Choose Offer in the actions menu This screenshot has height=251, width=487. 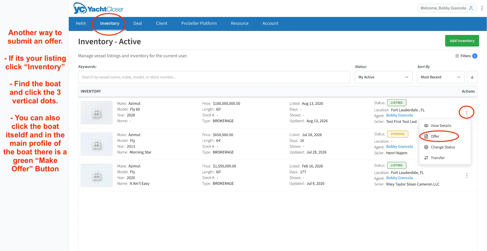pos(445,136)
